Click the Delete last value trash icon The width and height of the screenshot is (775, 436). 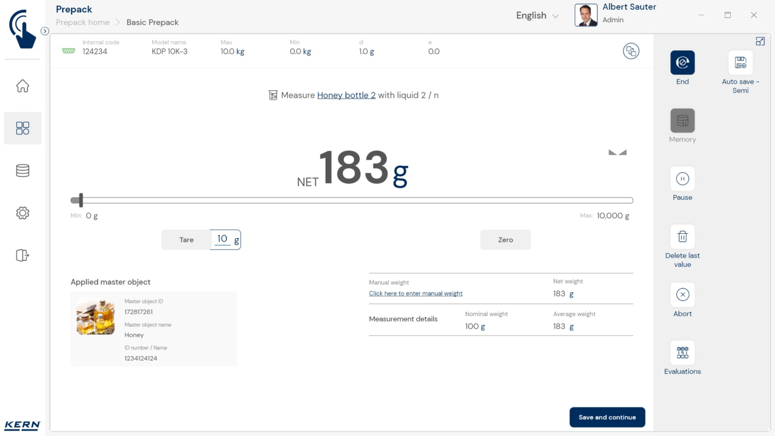(x=682, y=237)
